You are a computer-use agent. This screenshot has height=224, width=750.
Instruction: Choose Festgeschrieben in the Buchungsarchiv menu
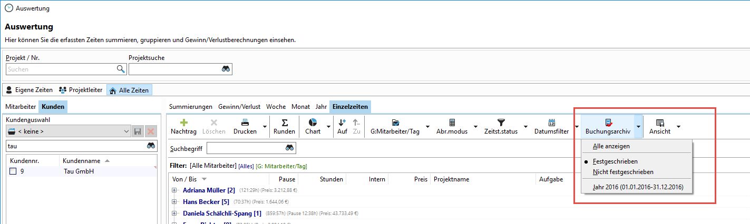(615, 161)
